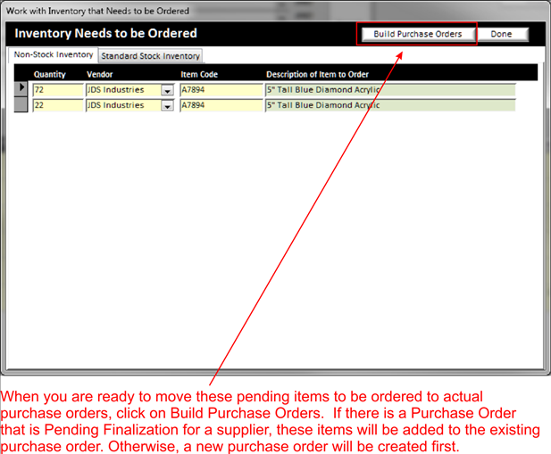551x454 pixels.
Task: Click the Item Code column header
Action: (x=199, y=74)
